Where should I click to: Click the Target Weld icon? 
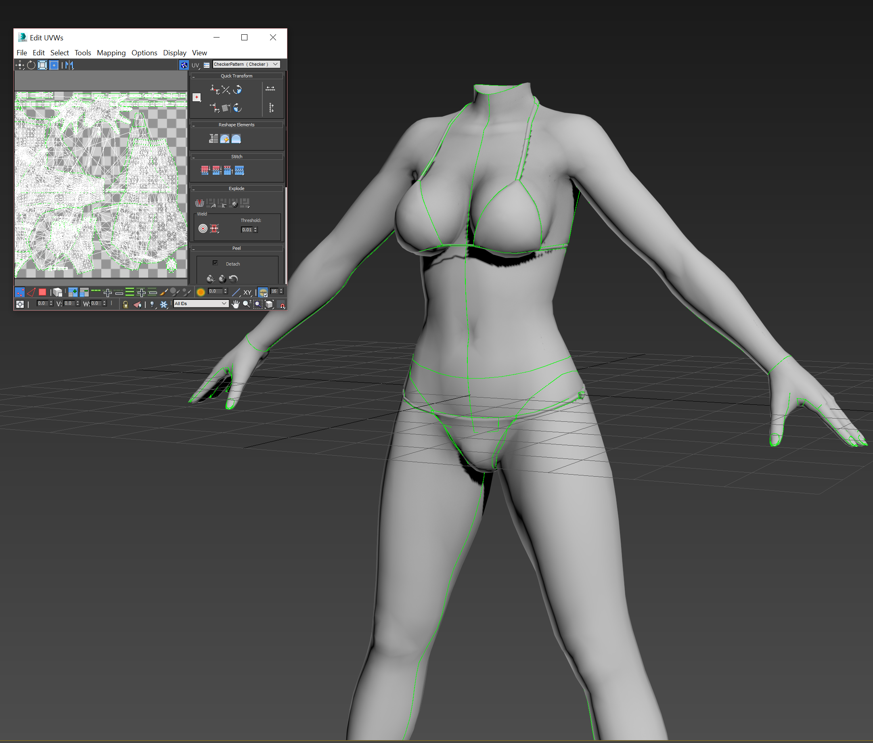[203, 229]
